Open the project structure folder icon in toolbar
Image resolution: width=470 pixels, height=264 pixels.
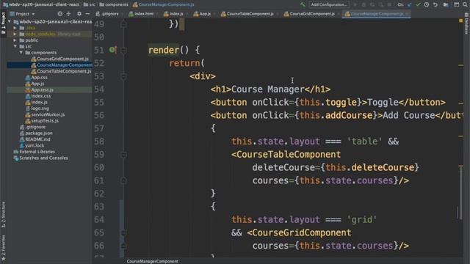coord(446,4)
